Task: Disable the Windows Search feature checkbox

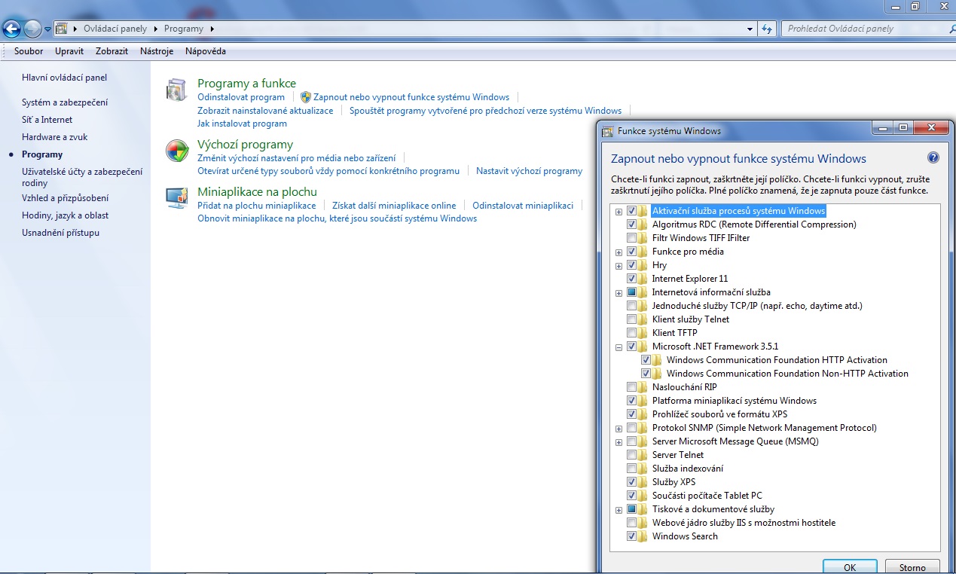Action: point(631,536)
